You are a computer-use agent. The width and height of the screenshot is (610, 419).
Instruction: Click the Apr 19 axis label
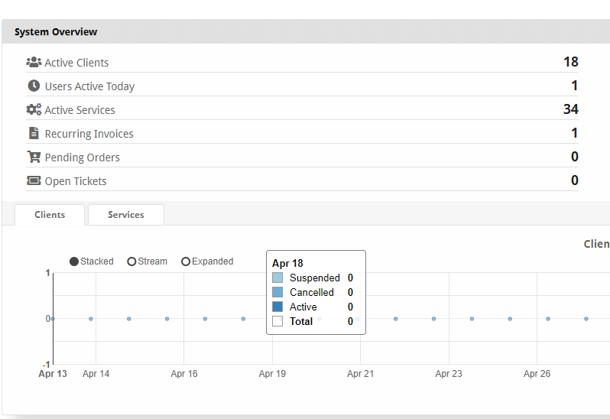272,374
